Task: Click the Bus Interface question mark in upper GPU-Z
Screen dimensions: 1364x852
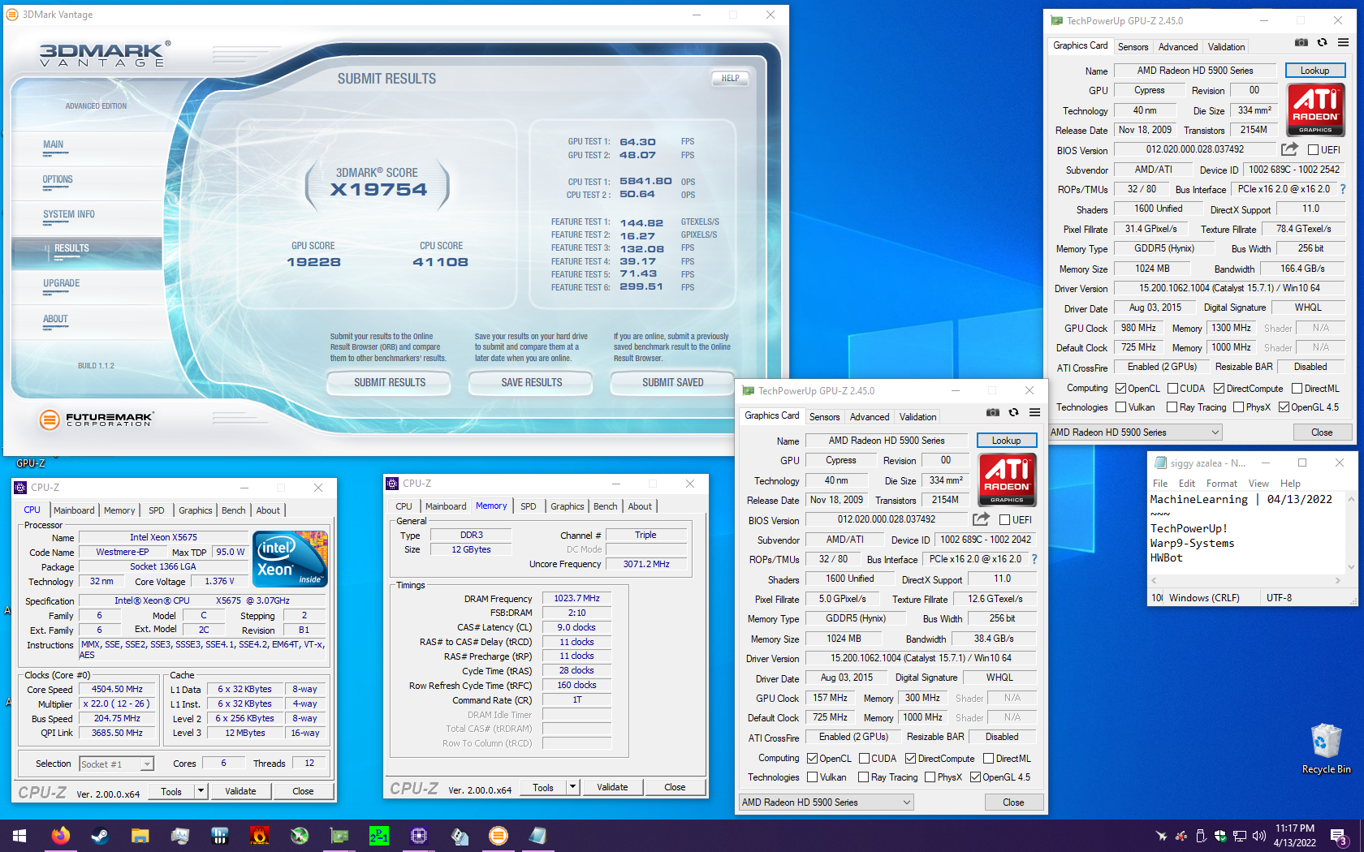Action: coord(1343,189)
